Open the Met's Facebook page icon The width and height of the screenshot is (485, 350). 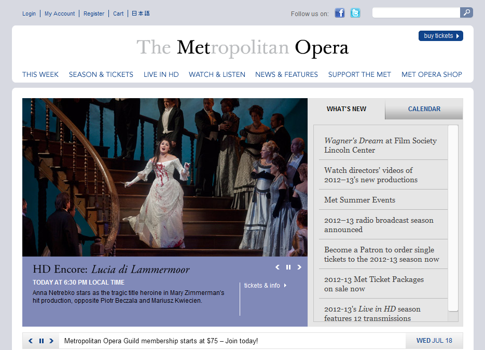[x=340, y=13]
